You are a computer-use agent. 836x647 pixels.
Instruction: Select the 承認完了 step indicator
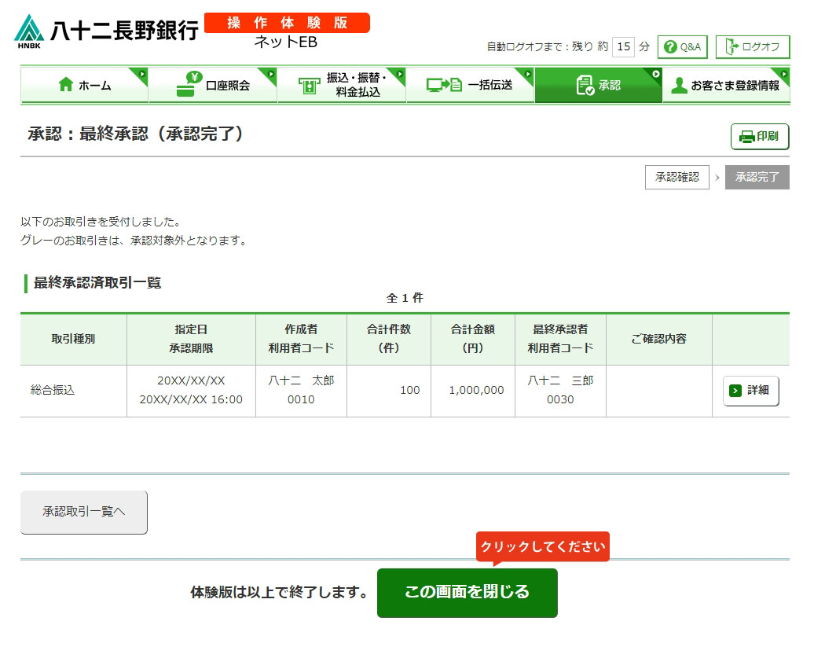[757, 178]
